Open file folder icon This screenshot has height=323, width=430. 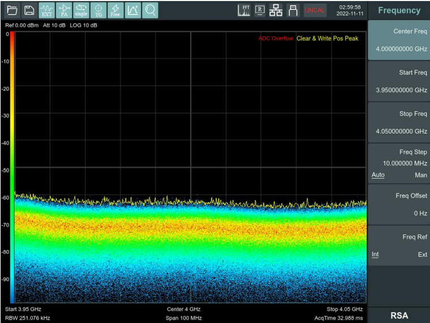click(12, 10)
